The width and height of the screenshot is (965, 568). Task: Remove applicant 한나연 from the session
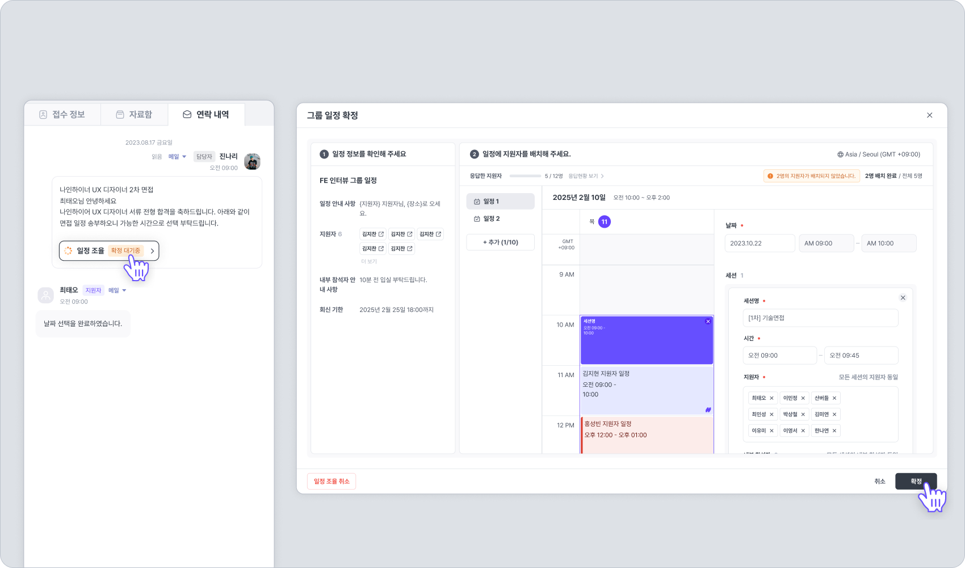834,431
